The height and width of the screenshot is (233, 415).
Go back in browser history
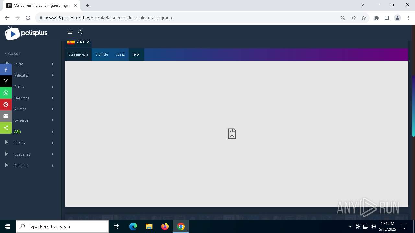(7, 18)
